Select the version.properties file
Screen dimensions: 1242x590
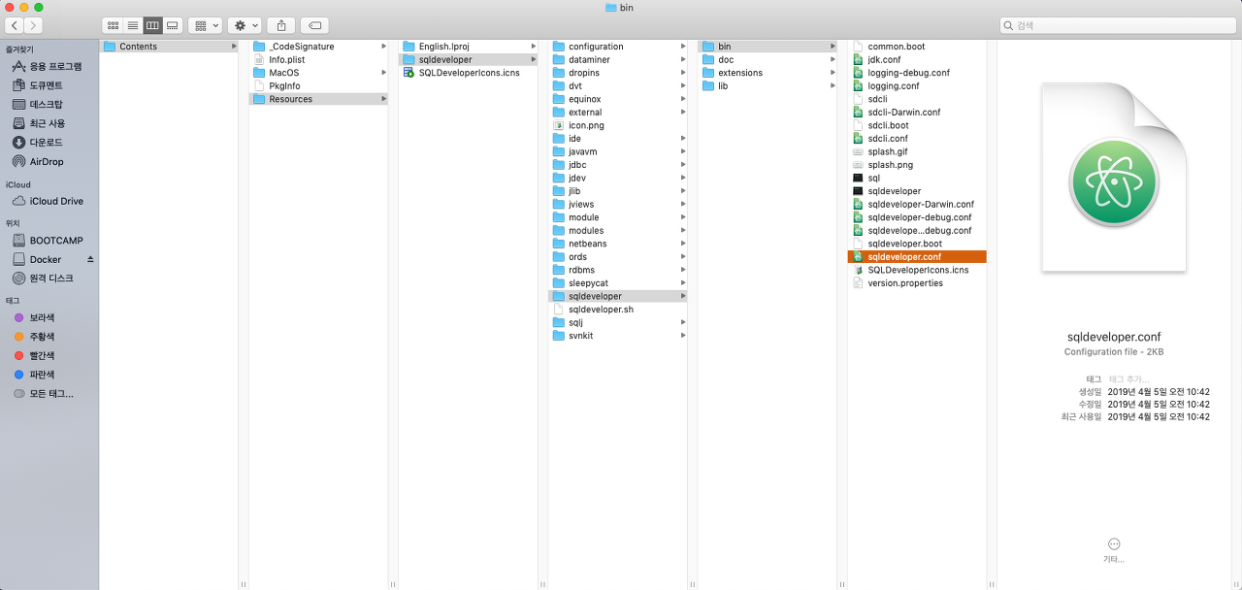tap(917, 283)
